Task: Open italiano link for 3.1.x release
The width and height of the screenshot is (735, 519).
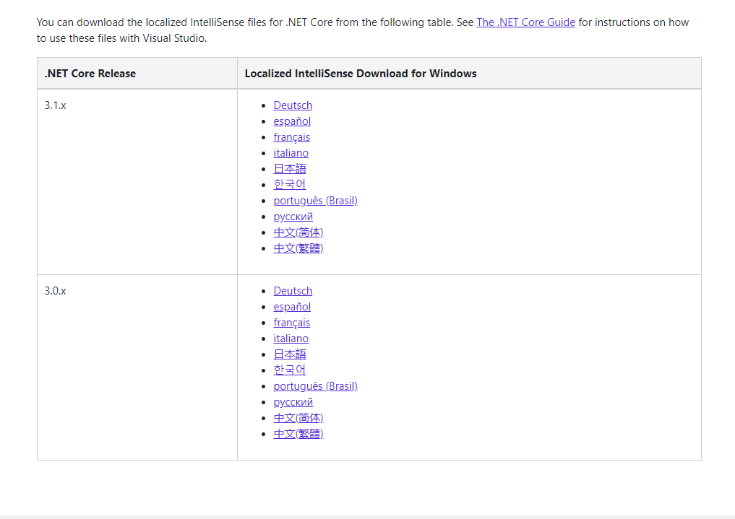Action: (x=291, y=153)
